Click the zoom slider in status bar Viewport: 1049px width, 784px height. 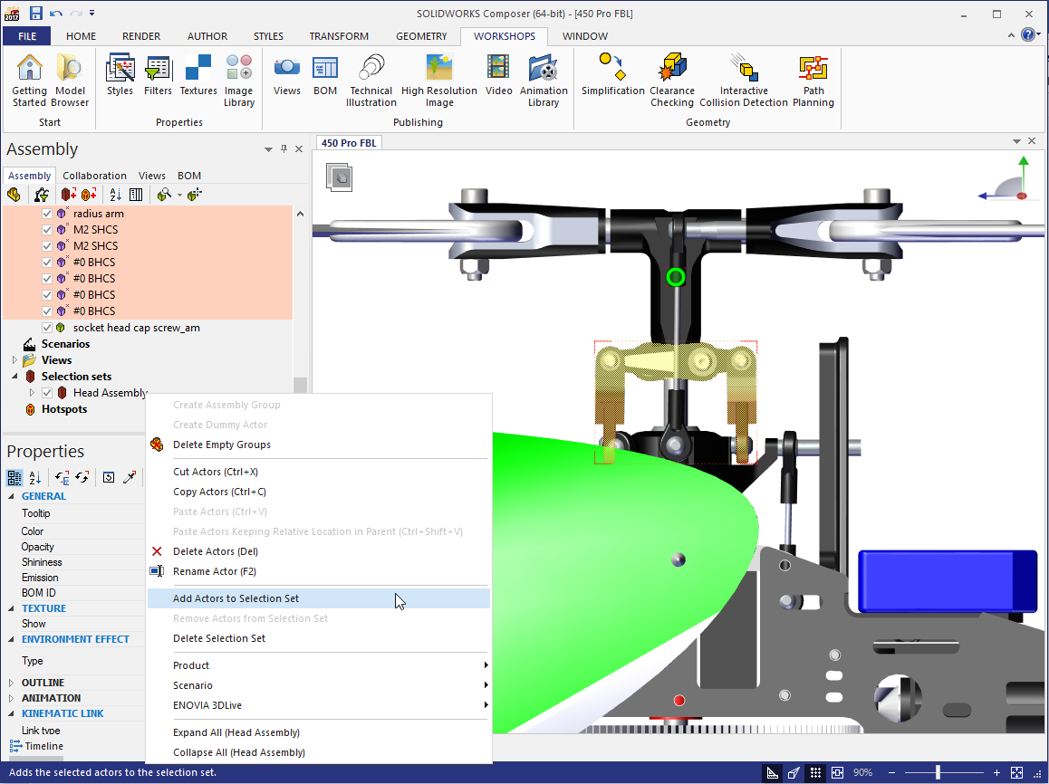(x=938, y=772)
